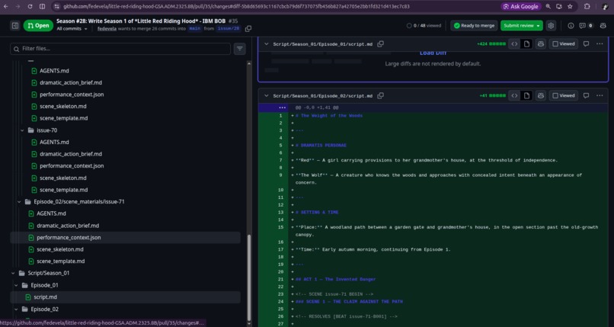Viewport: 614px width, 327px height.
Task: Collapse the issue-70 folder
Action: click(x=22, y=130)
